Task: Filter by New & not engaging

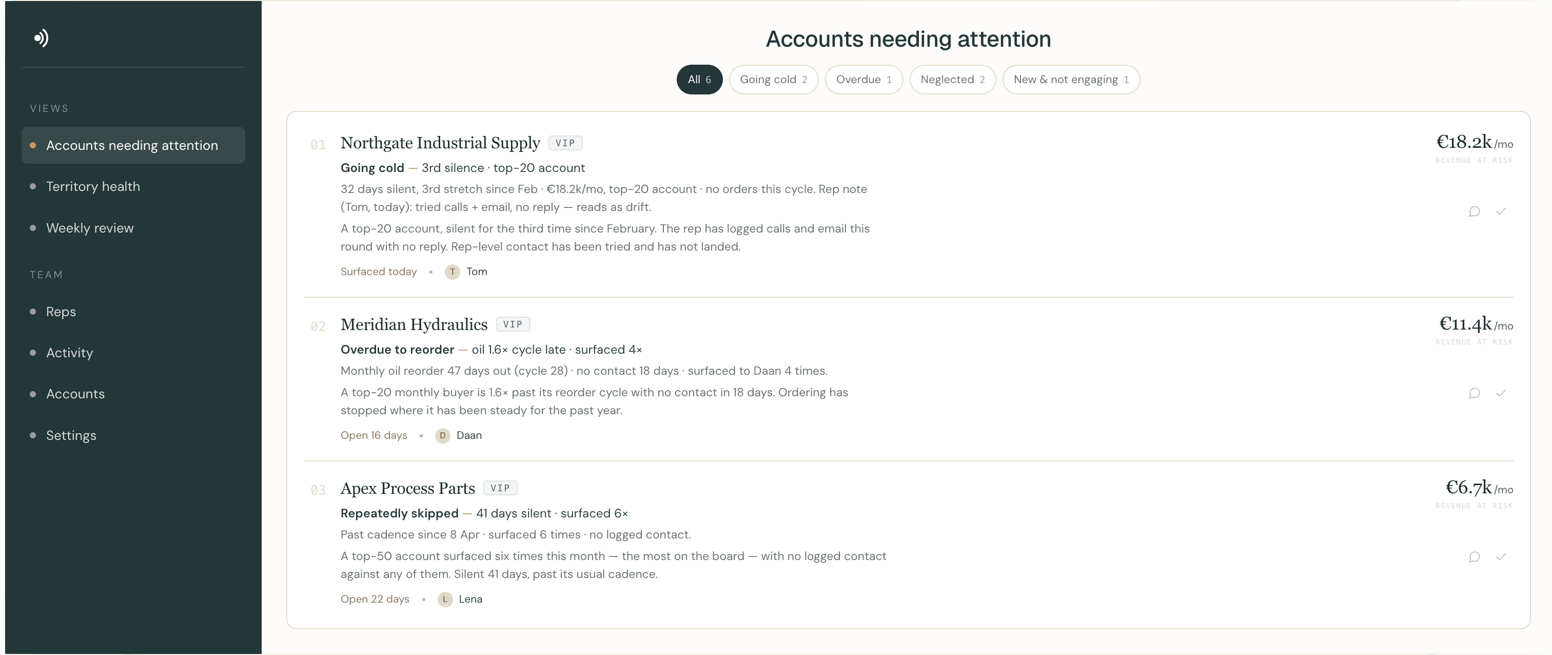Action: pos(1071,80)
